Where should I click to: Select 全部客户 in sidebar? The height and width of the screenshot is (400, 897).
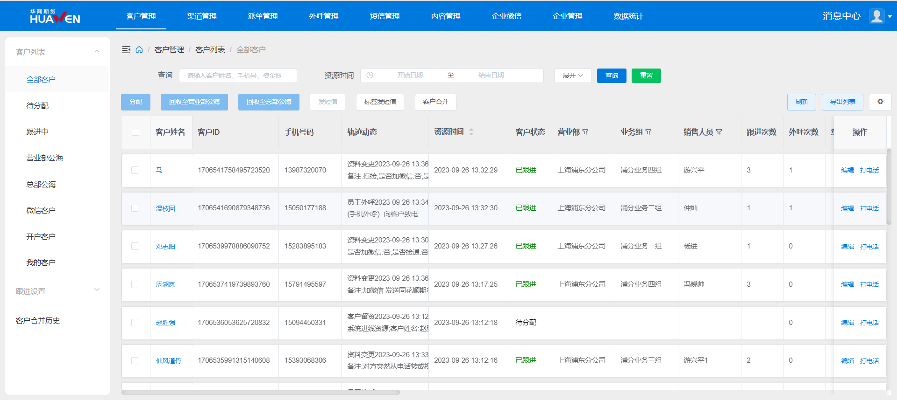[x=57, y=79]
